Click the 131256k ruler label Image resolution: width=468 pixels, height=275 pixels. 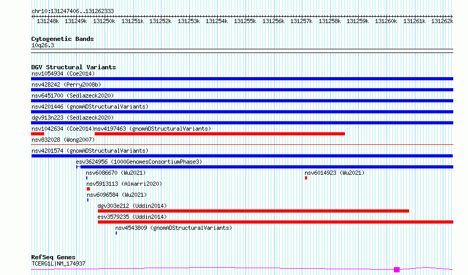[273, 21]
